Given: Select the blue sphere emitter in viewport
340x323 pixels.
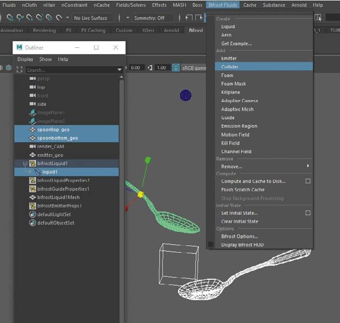Looking at the screenshot, I should [185, 95].
